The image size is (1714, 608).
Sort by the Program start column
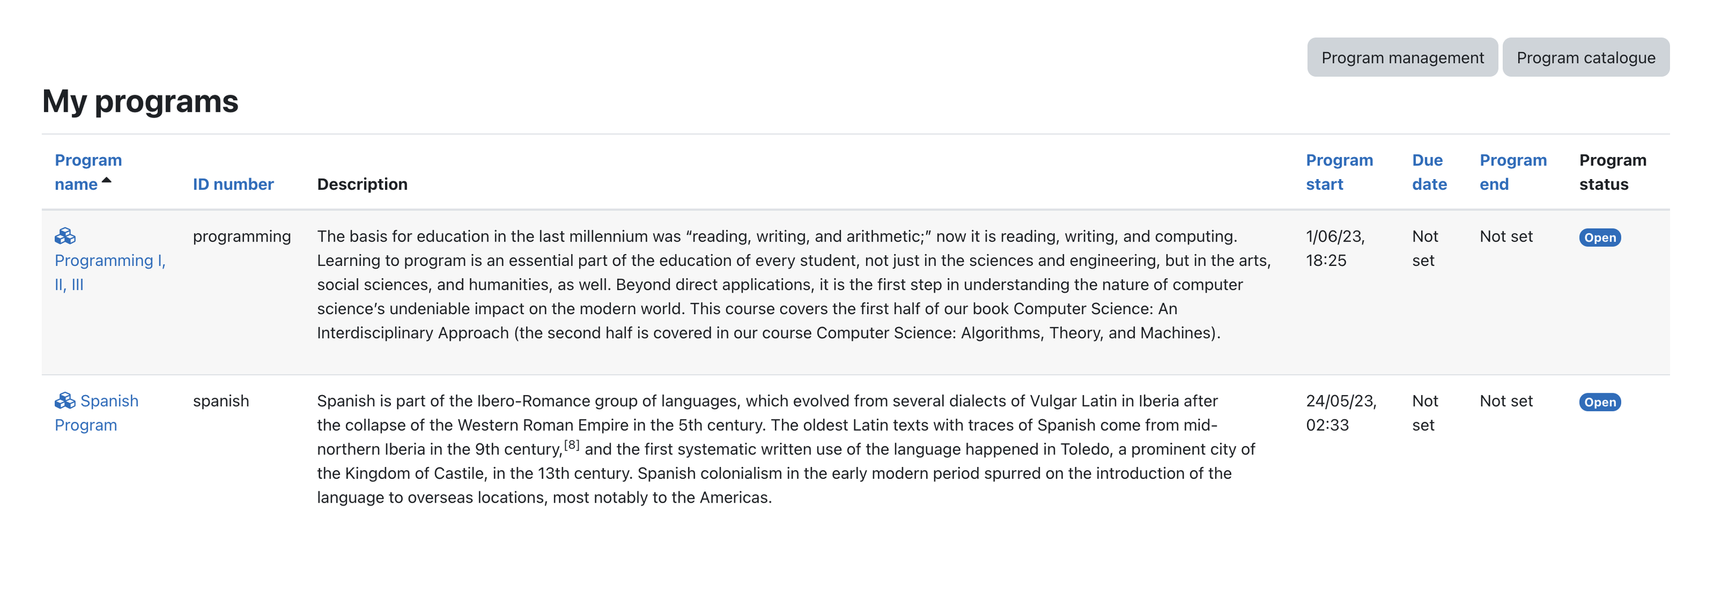(1338, 173)
